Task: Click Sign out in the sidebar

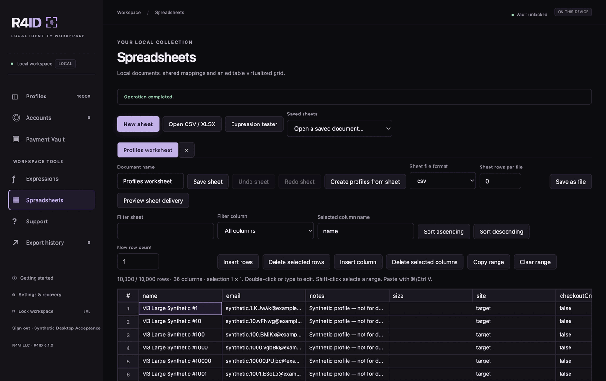Action: [x=56, y=328]
